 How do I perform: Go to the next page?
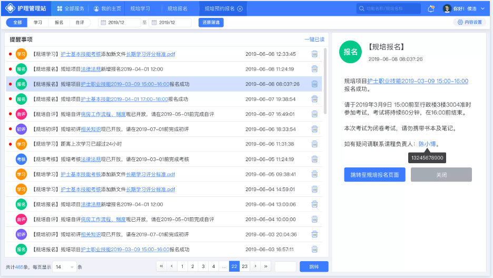(255, 266)
